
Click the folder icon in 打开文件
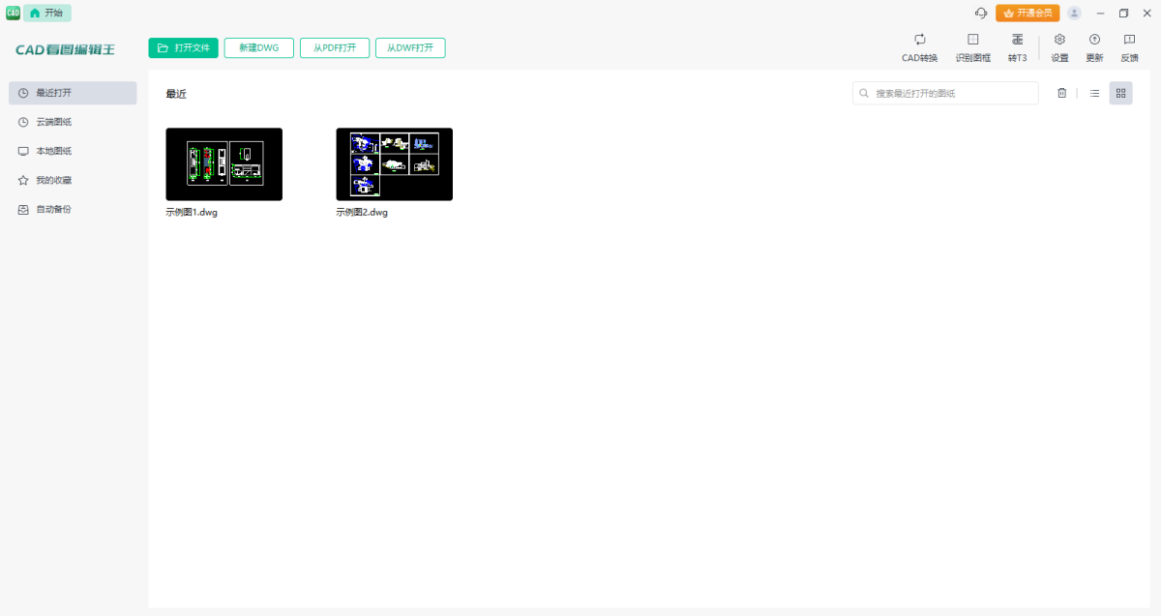point(163,47)
